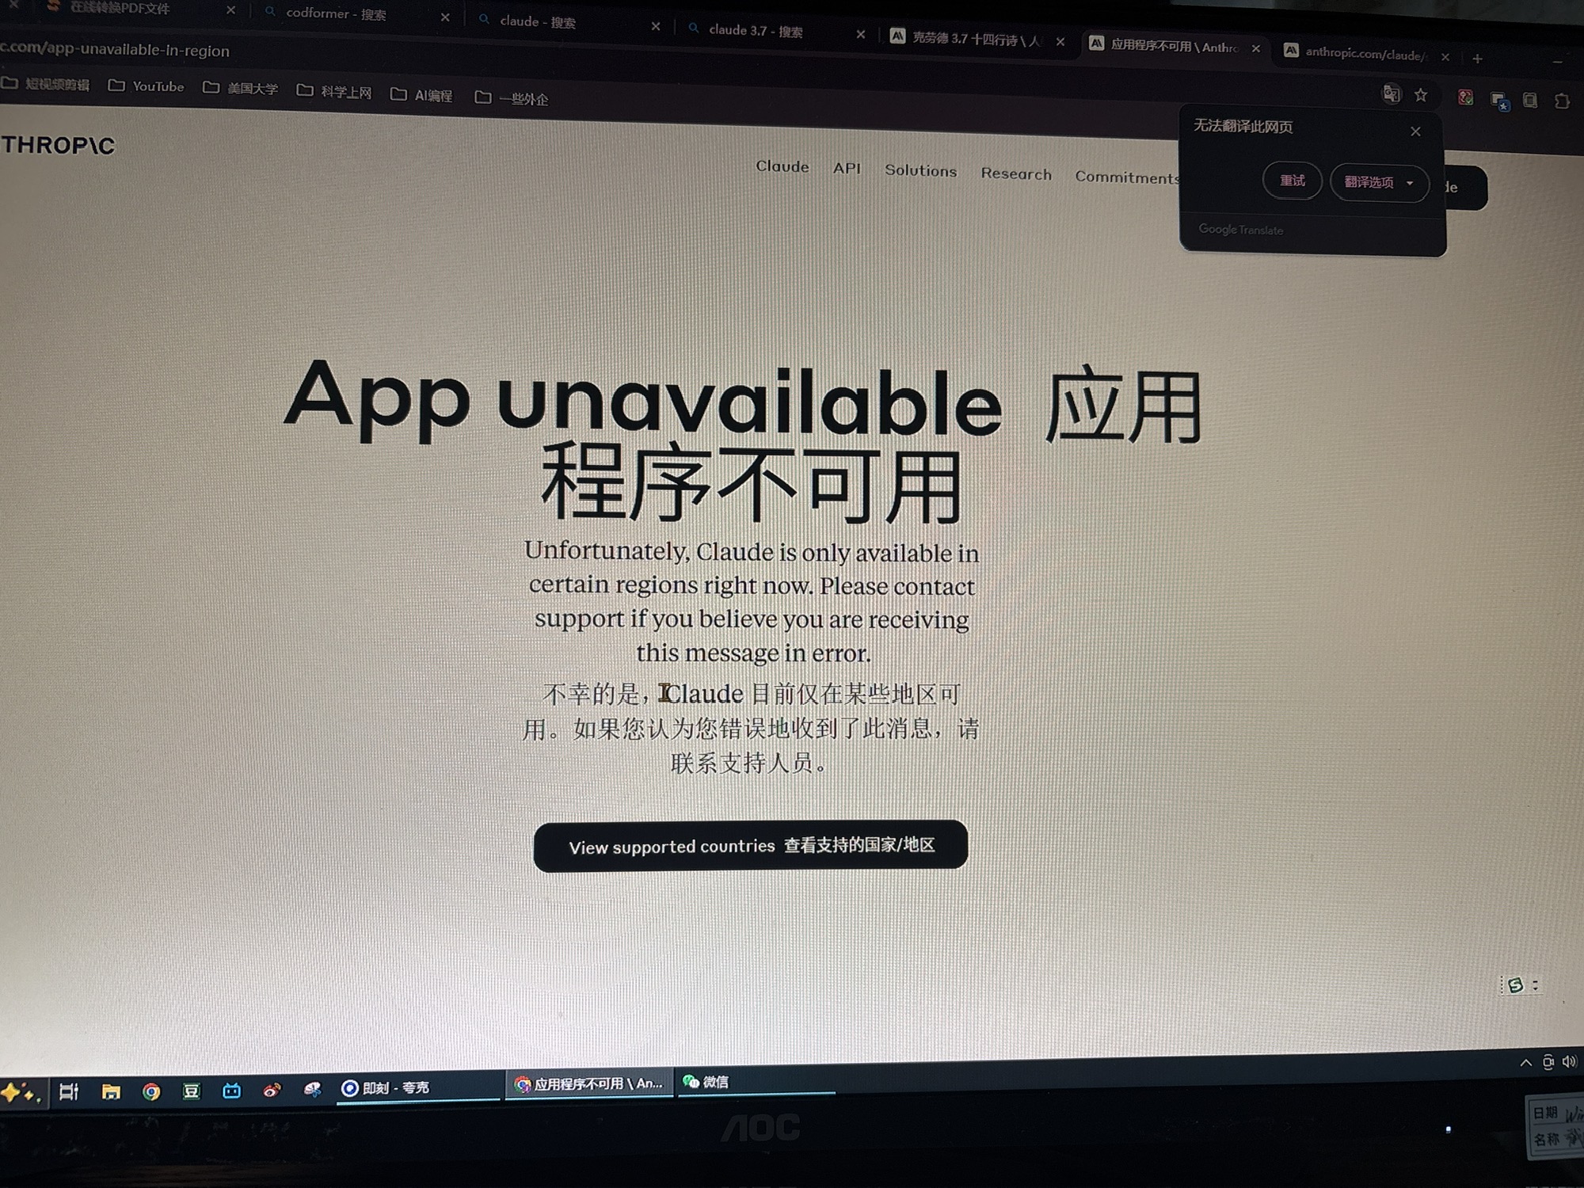Open File Explorer from the taskbar
The width and height of the screenshot is (1584, 1188).
pyautogui.click(x=111, y=1092)
